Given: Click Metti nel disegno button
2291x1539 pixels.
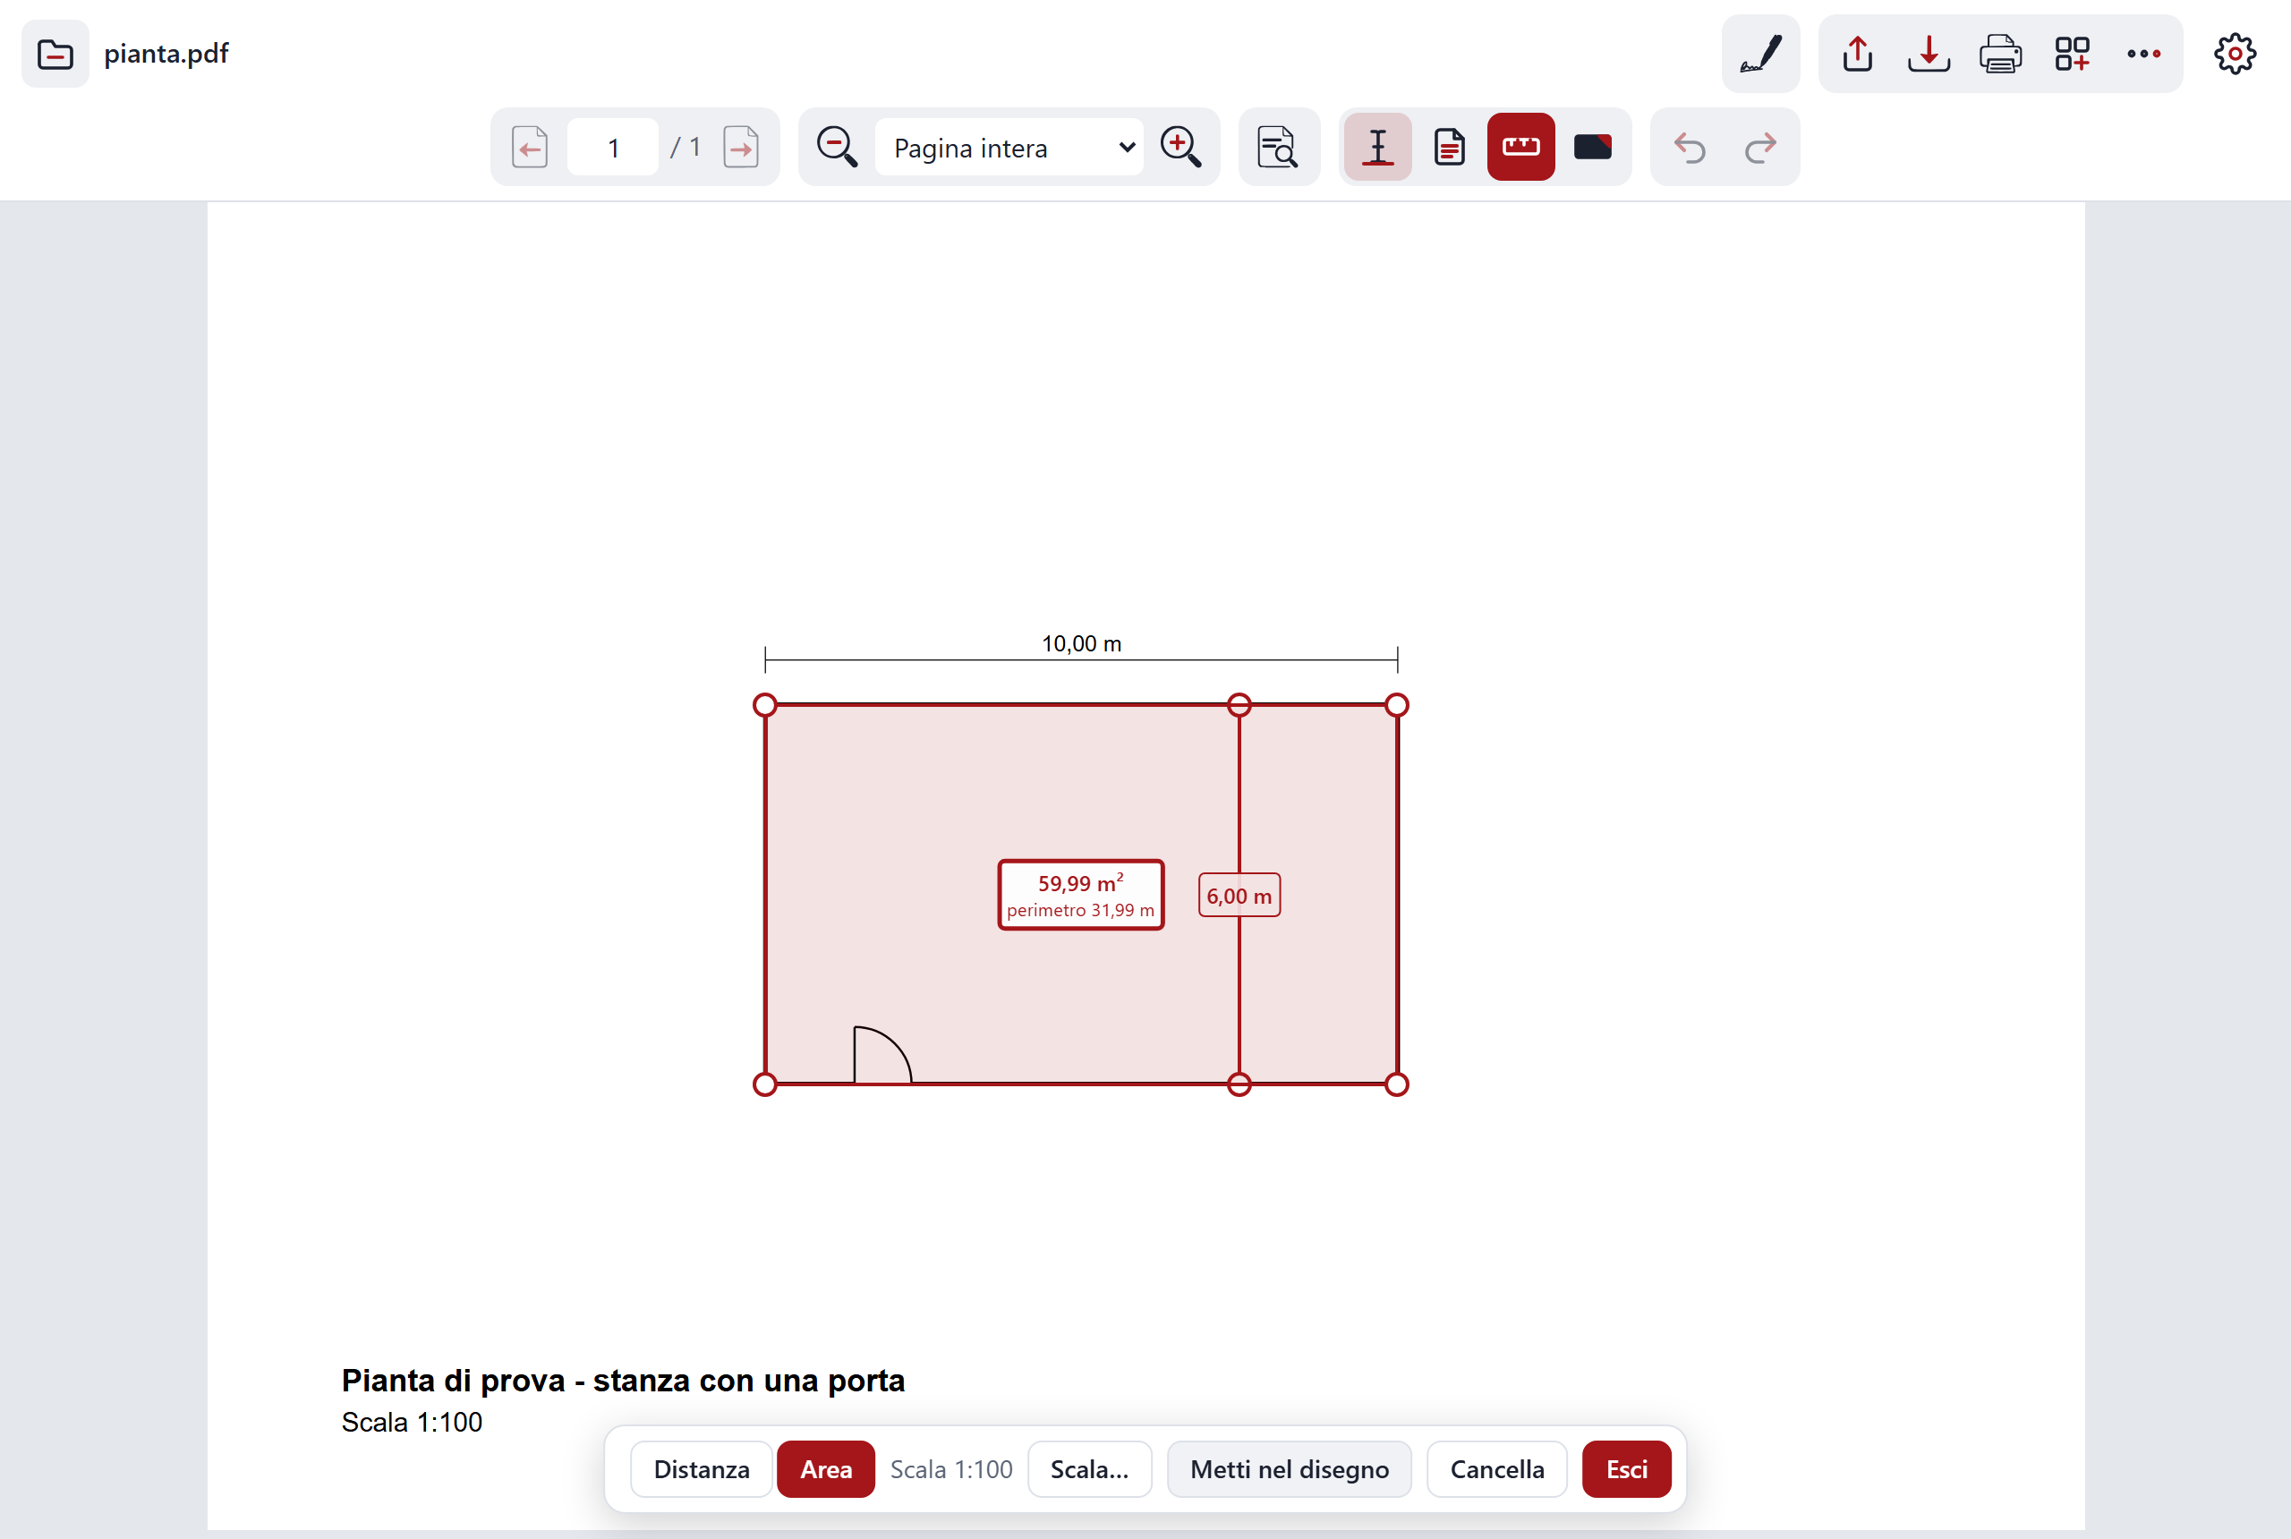Looking at the screenshot, I should coord(1289,1469).
